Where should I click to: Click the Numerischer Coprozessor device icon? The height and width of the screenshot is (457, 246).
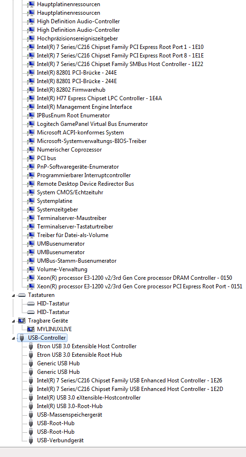point(31,150)
